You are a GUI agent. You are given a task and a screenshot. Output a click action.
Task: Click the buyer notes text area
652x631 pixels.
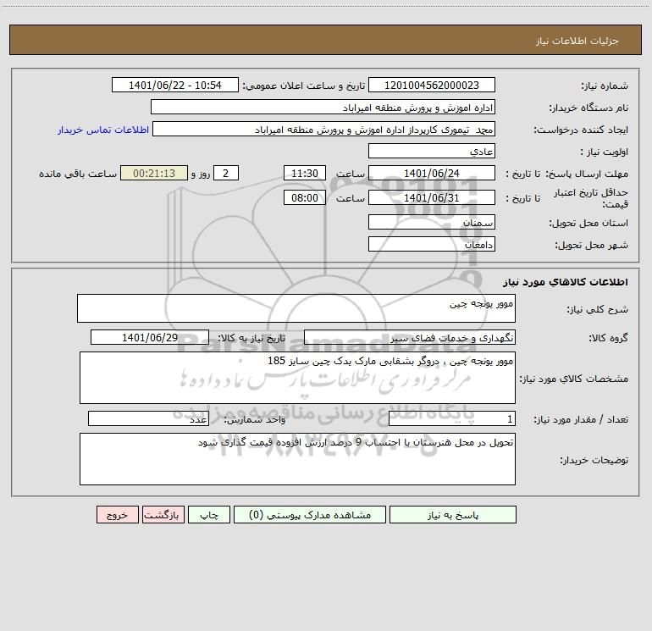point(297,459)
